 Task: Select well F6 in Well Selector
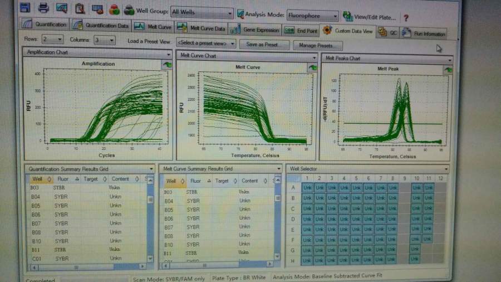367,240
